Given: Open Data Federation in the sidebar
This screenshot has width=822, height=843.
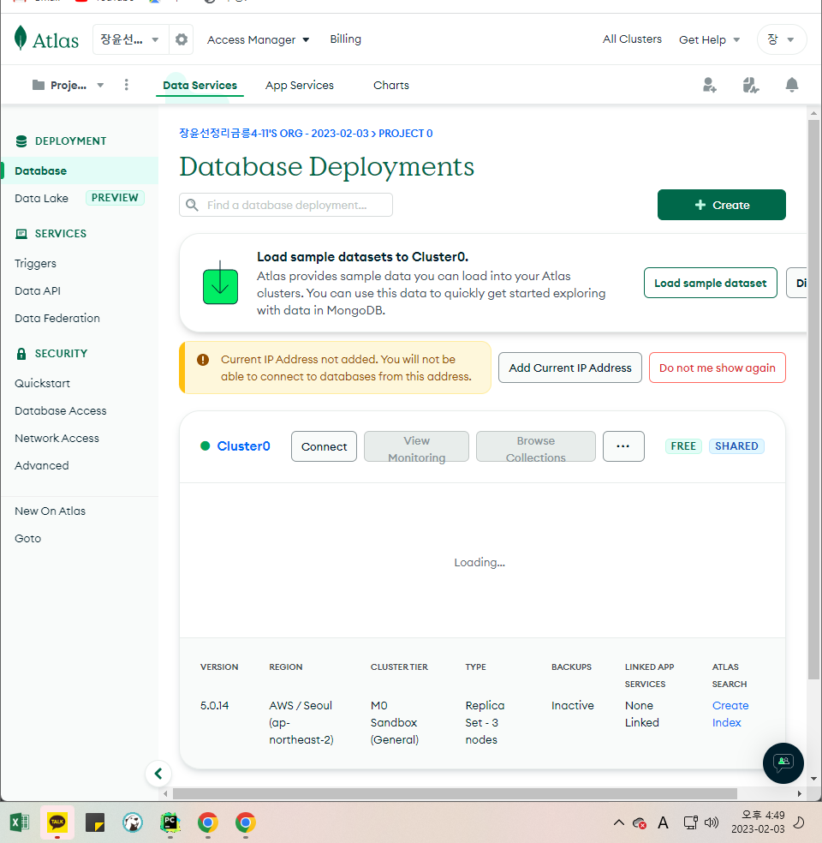Looking at the screenshot, I should 57,319.
